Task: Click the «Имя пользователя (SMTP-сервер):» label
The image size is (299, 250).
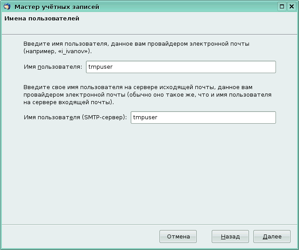Action: (x=75, y=117)
